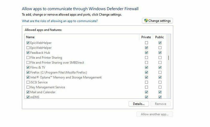210x127 pixels.
Task: Click the shield icon on Change settings
Action: pyautogui.click(x=146, y=21)
